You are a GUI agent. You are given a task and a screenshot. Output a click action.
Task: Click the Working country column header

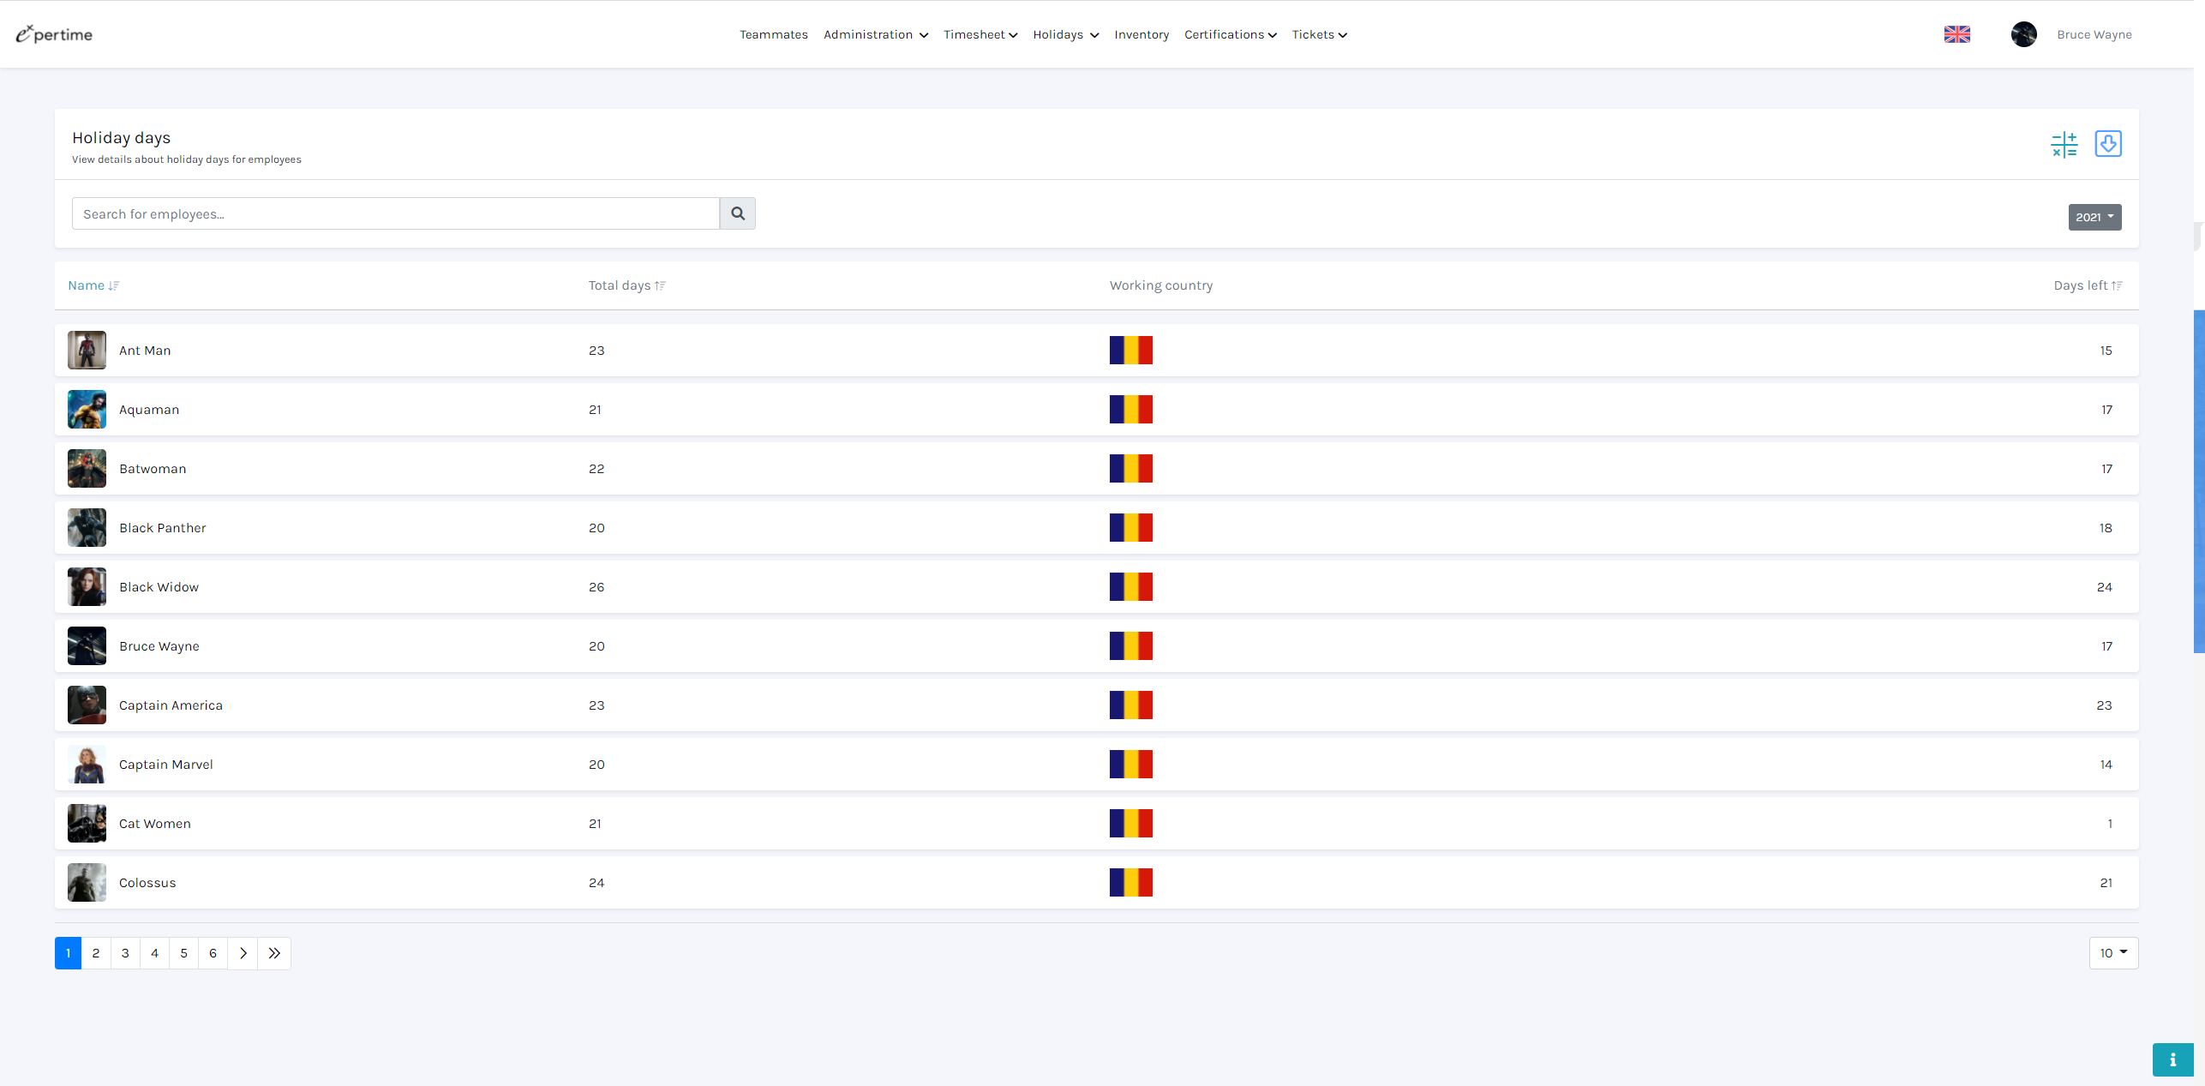pos(1161,285)
